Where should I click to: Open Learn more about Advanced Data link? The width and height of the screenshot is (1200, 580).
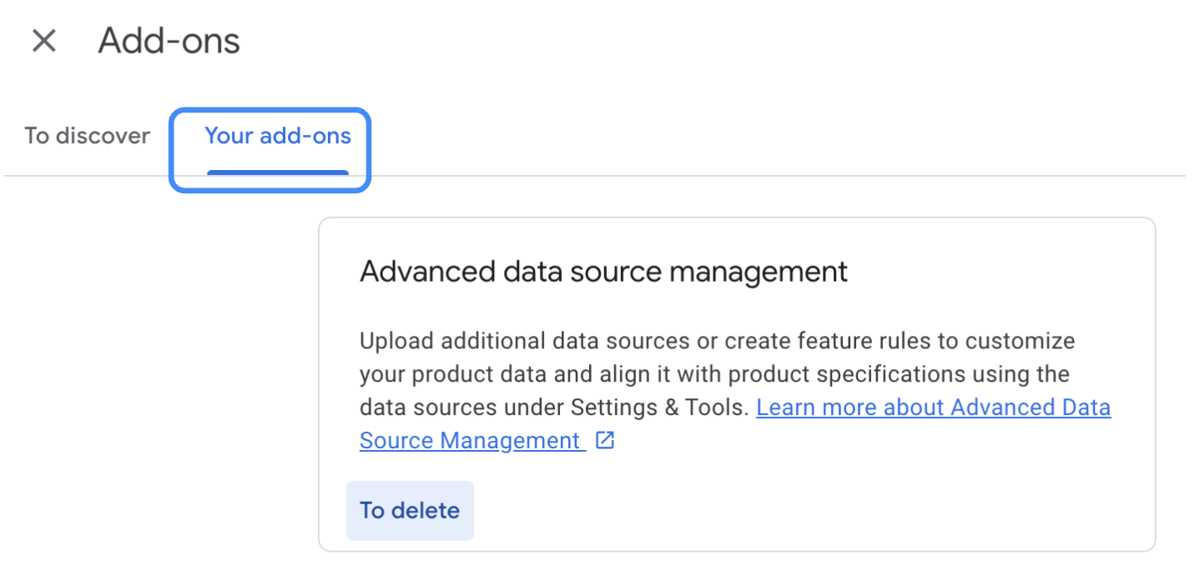click(933, 407)
